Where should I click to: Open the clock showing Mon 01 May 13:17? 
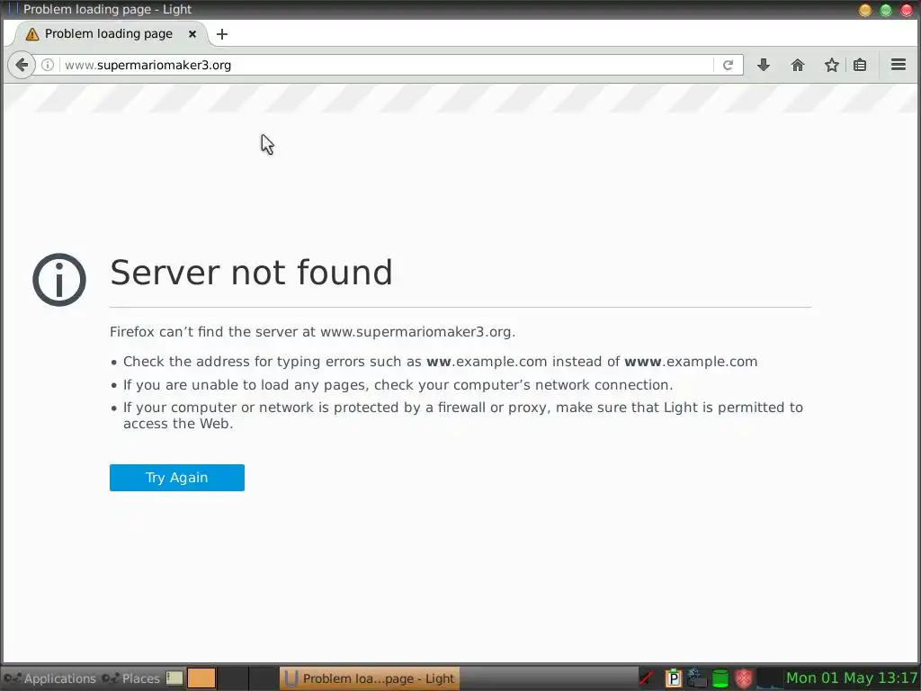click(852, 678)
